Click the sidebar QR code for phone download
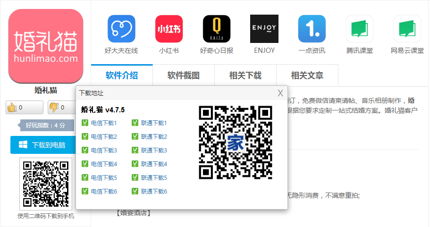 [46, 184]
